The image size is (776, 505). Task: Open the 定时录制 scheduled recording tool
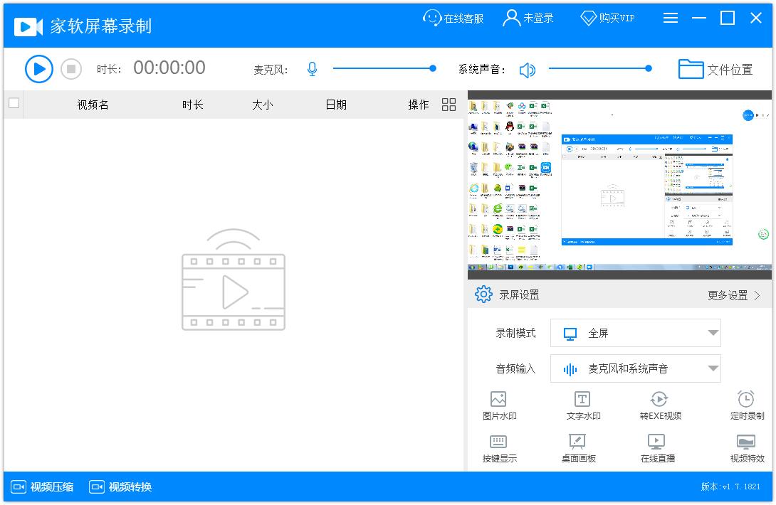coord(746,405)
